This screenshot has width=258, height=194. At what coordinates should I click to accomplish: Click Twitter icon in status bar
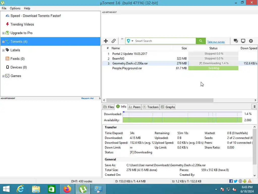[x=236, y=181]
